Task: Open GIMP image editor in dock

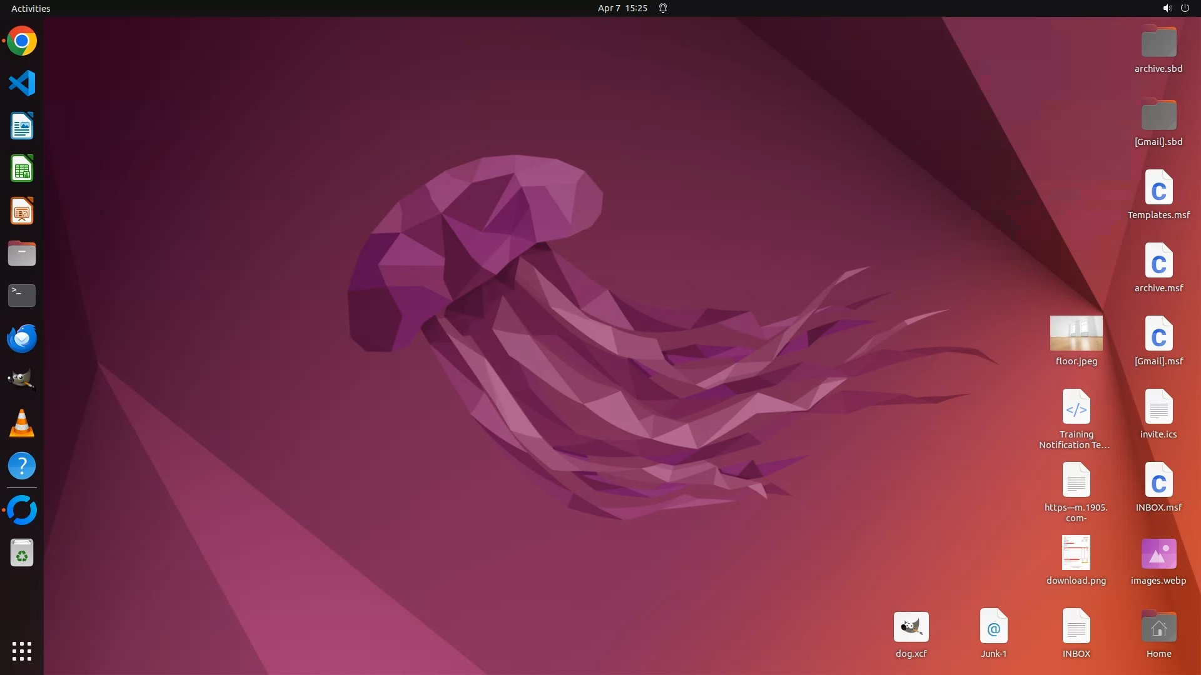Action: click(22, 379)
